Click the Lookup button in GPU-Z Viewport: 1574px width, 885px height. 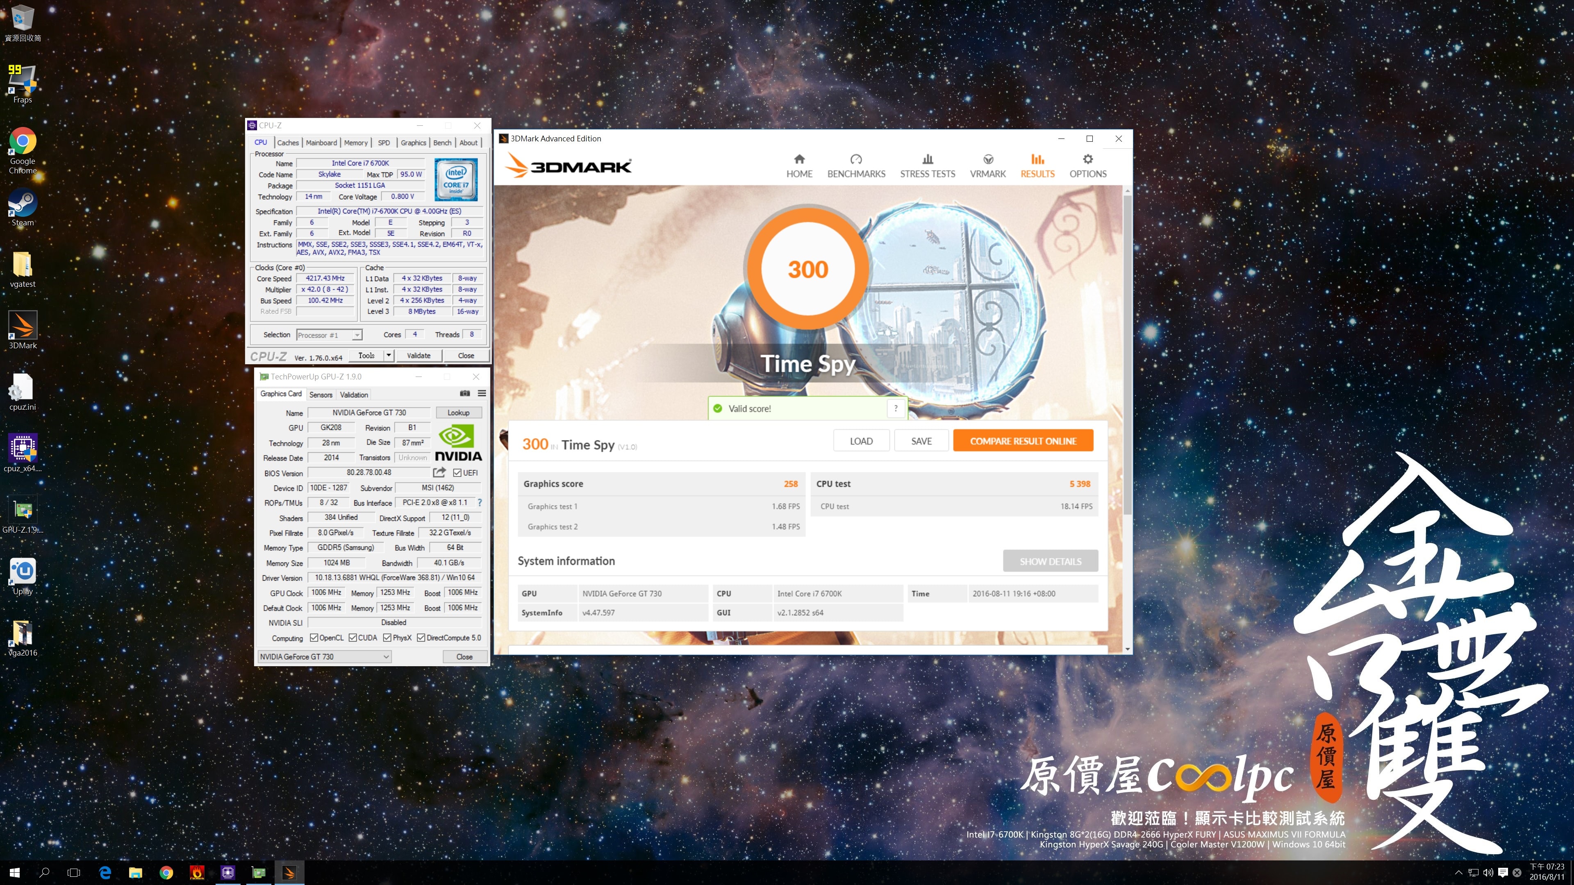point(458,413)
